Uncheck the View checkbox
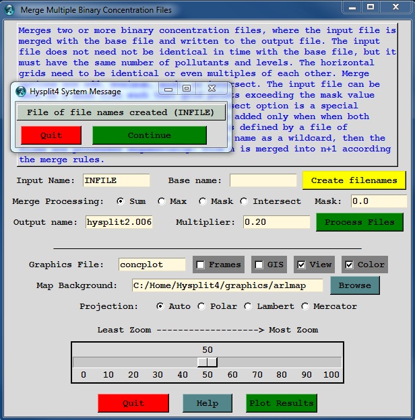 pyautogui.click(x=301, y=265)
